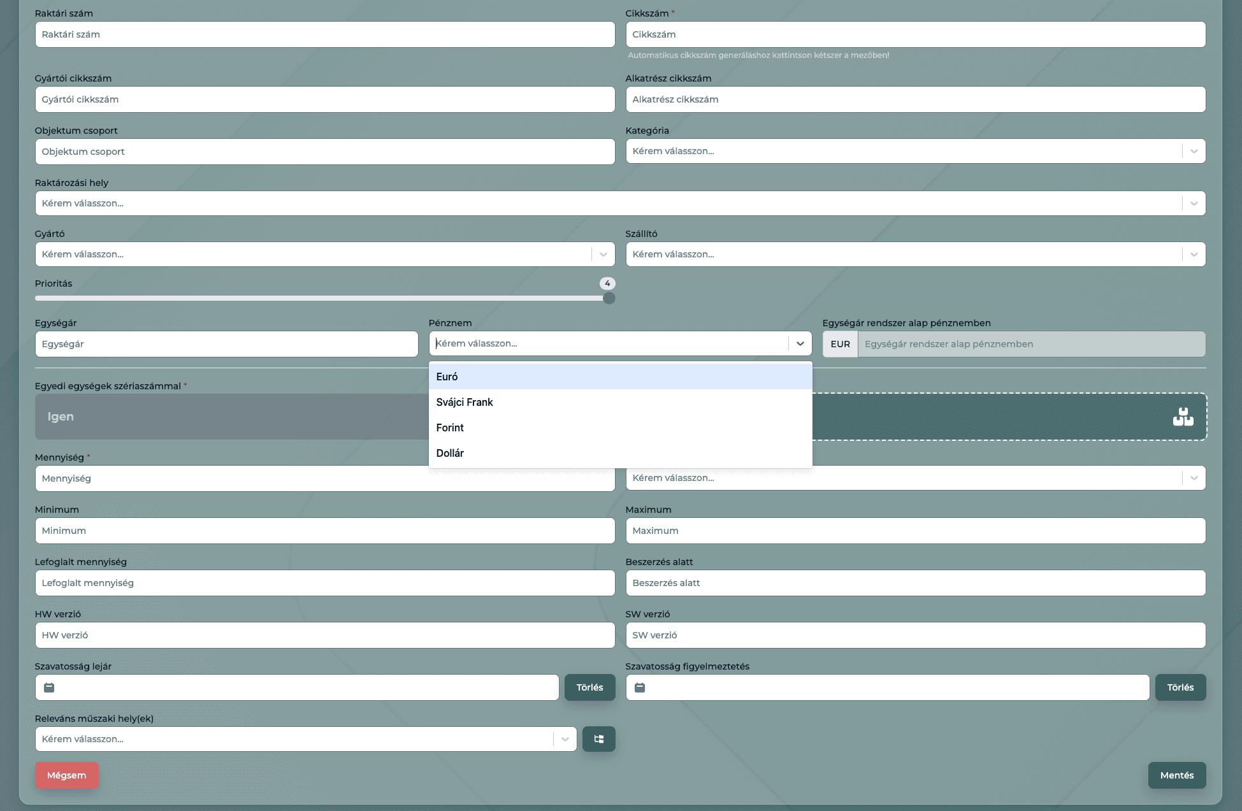1242x811 pixels.
Task: Click the Mégsem cancel button
Action: click(x=67, y=775)
